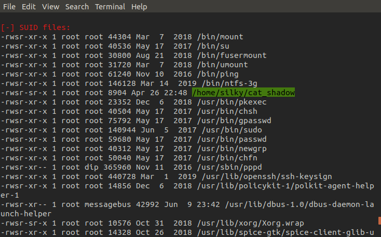Click the 'messagebus' group name
The image size is (381, 237).
coord(107,204)
